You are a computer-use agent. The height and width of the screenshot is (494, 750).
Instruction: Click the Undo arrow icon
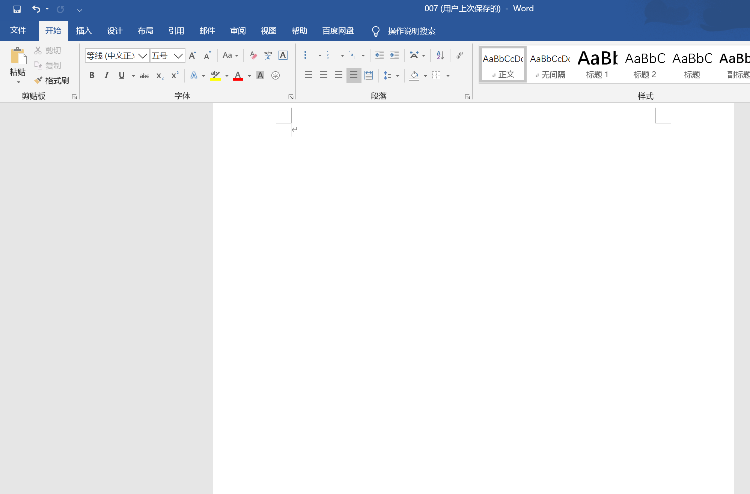[x=36, y=9]
